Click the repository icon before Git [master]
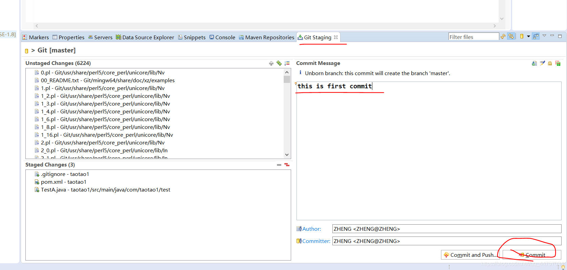Viewport: 567px width, 270px height. 26,51
